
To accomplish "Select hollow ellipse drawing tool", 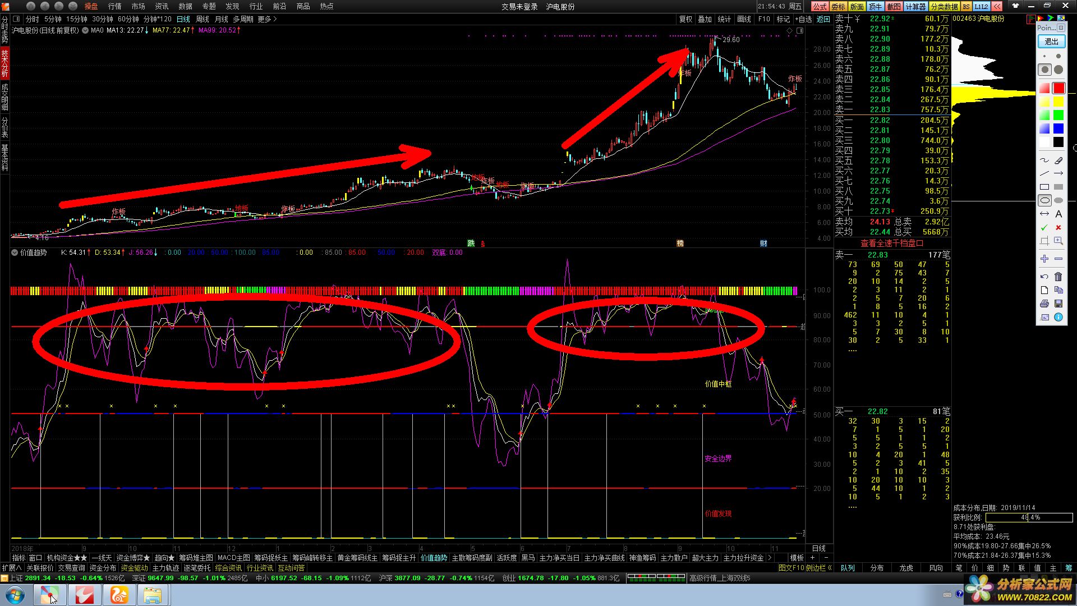I will click(1044, 200).
